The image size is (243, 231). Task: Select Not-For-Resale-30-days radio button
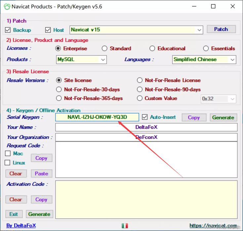(59, 89)
